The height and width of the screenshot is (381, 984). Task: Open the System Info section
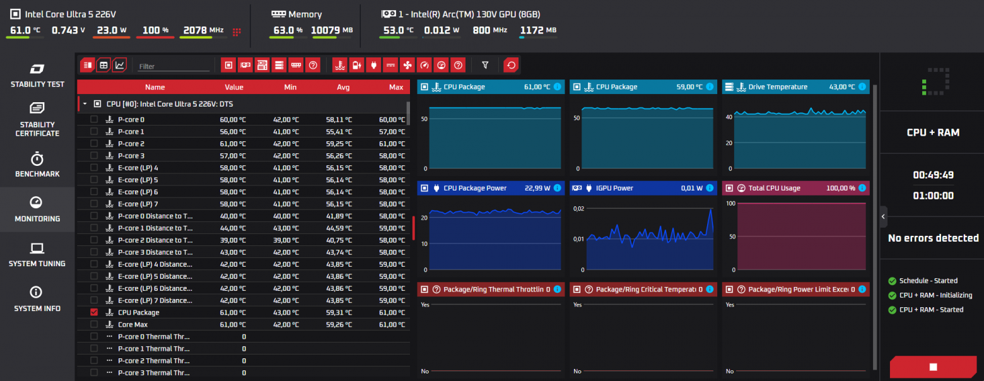click(x=37, y=300)
